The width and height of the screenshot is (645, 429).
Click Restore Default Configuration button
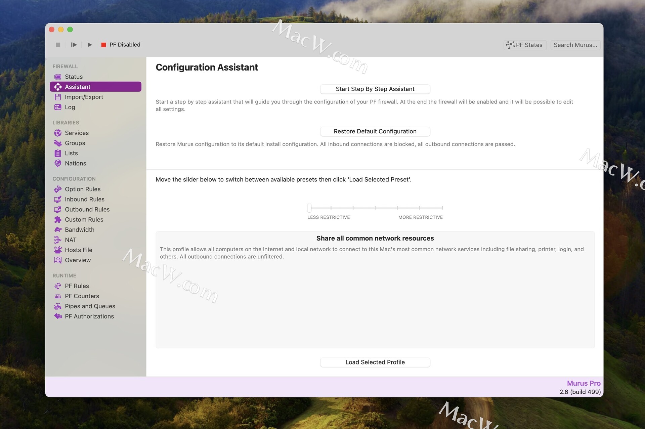(x=375, y=131)
